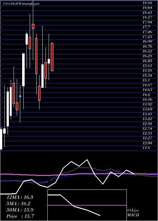
Task: Select the last red candlestick on the right
Action: 52,57
